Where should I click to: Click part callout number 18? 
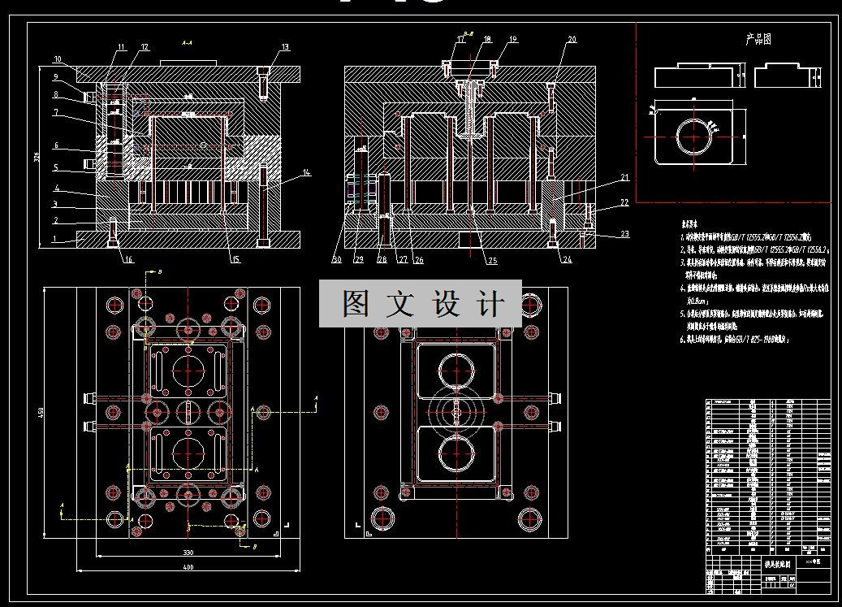487,39
